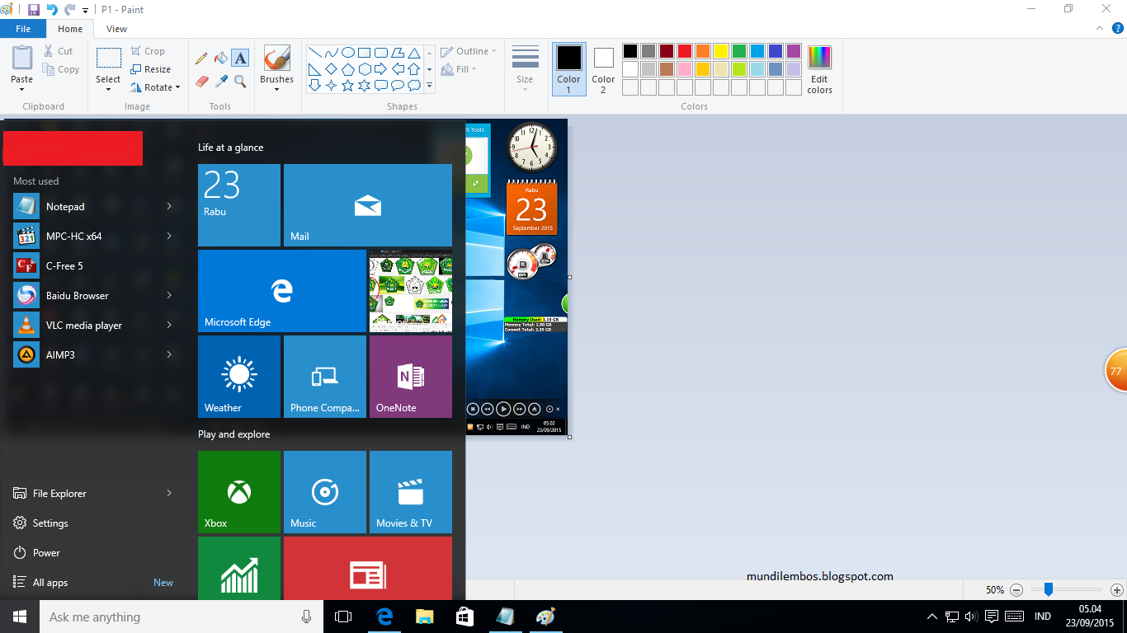The height and width of the screenshot is (633, 1127).
Task: Select the Magnifier tool
Action: 240,81
